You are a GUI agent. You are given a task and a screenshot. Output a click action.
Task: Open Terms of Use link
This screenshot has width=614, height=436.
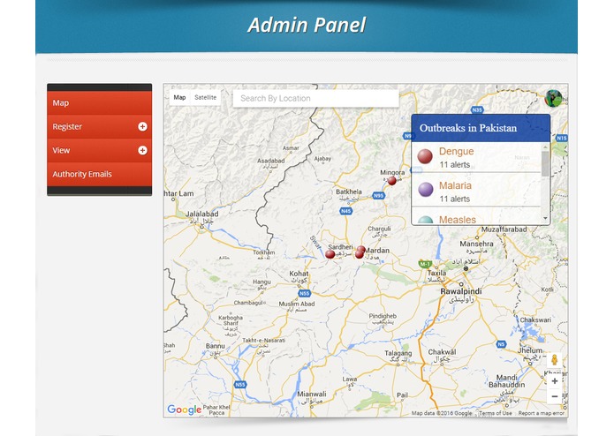[x=496, y=413]
